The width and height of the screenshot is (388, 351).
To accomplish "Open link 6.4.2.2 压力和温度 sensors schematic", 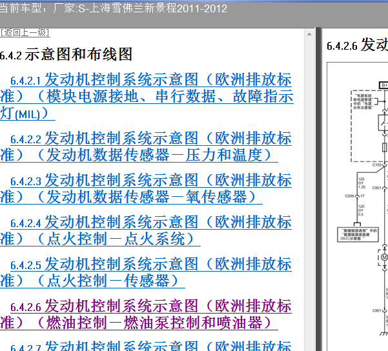I will 146,146.
